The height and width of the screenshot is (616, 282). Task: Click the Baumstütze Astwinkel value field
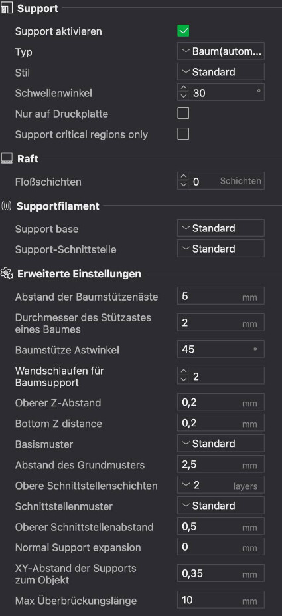[221, 349]
